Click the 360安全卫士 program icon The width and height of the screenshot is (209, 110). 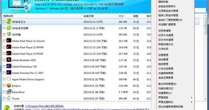(9, 21)
